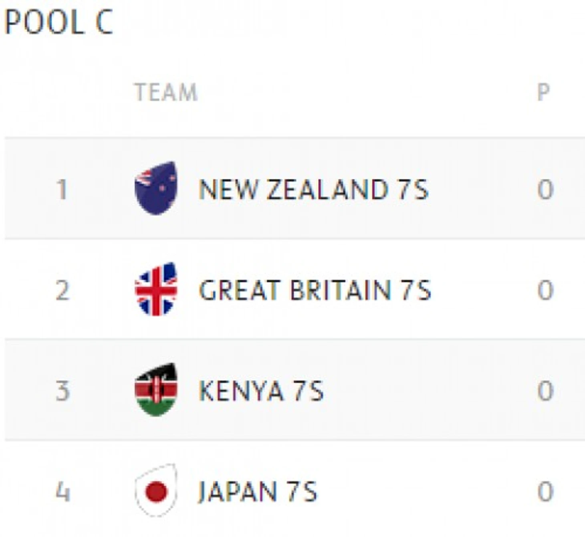Click rank number 2 in standings
The width and height of the screenshot is (585, 537).
[62, 290]
